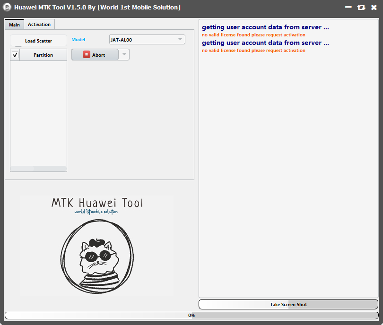383x325 pixels.
Task: Click the first 'no valid license found' log line
Action: [x=253, y=35]
